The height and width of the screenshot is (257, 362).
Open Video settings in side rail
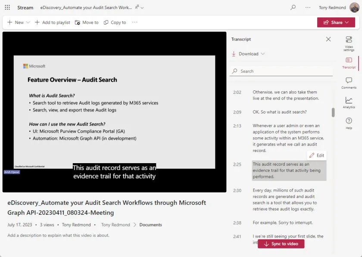click(x=349, y=43)
